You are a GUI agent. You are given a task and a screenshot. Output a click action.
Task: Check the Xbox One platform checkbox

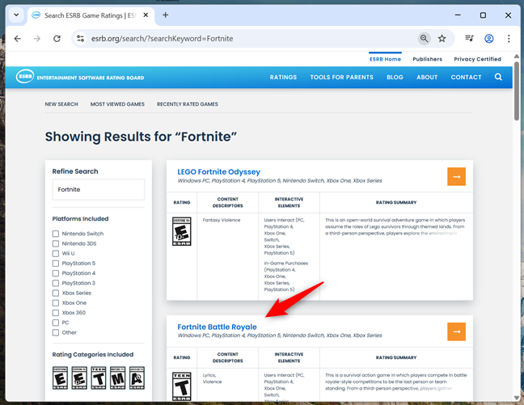tap(56, 303)
